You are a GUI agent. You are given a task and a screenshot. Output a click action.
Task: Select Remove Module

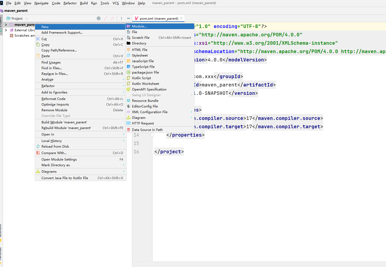[80, 110]
